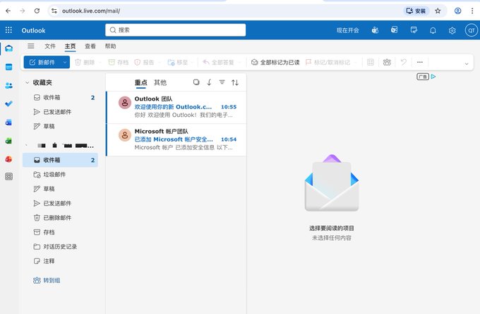Expand the 新邮件 dropdown arrow

tap(65, 63)
